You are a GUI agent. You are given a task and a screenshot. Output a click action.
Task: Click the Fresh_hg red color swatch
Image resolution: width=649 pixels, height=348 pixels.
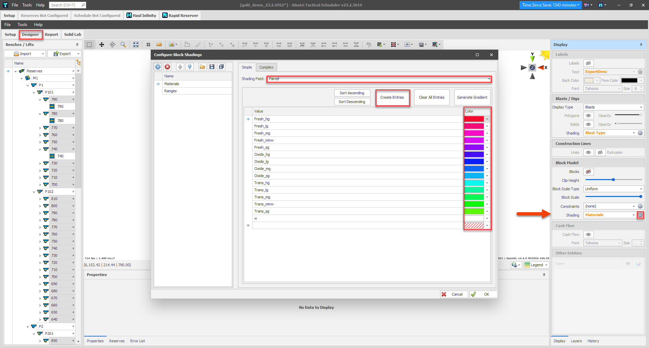point(474,119)
